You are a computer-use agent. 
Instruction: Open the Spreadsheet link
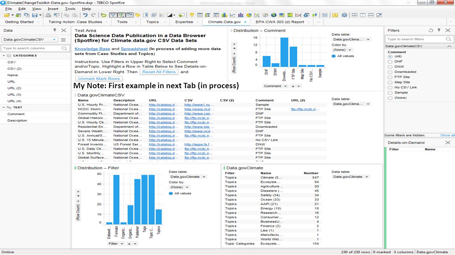134,49
